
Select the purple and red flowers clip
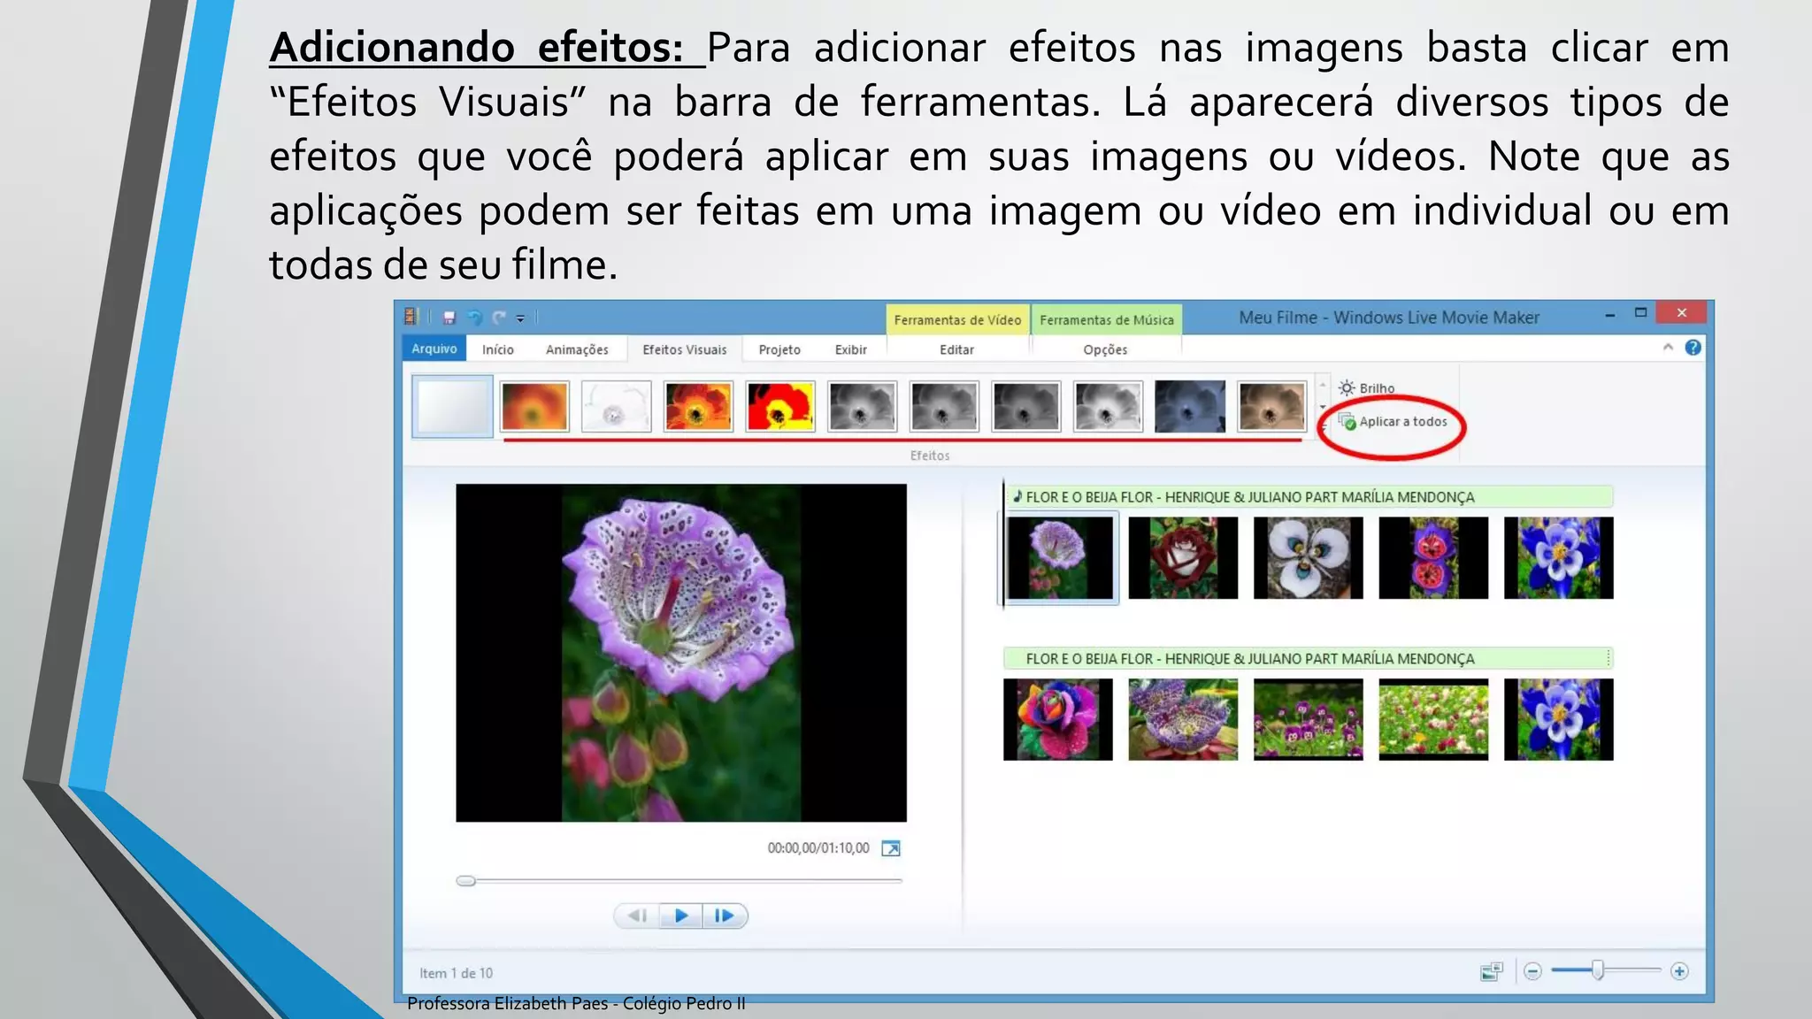point(1433,558)
